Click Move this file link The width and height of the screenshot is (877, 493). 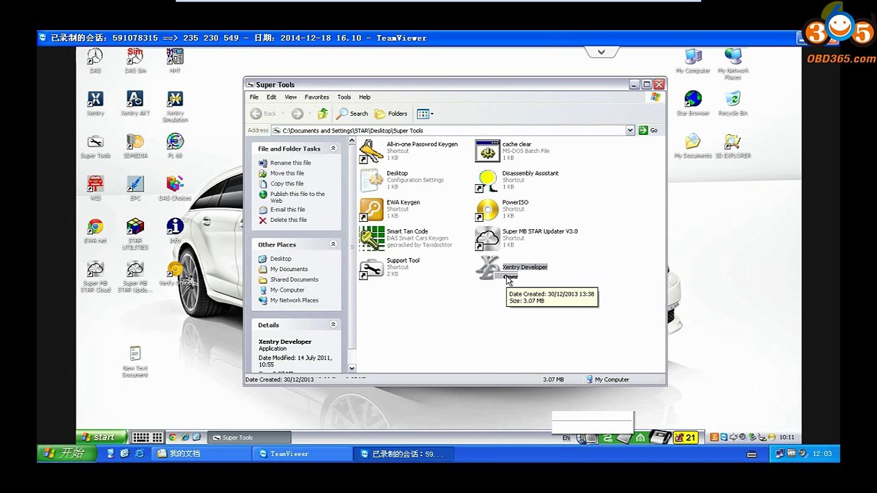(287, 173)
